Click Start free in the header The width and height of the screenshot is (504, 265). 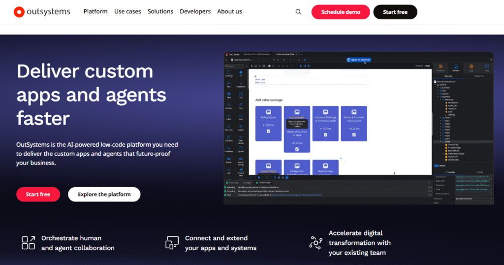pyautogui.click(x=395, y=12)
